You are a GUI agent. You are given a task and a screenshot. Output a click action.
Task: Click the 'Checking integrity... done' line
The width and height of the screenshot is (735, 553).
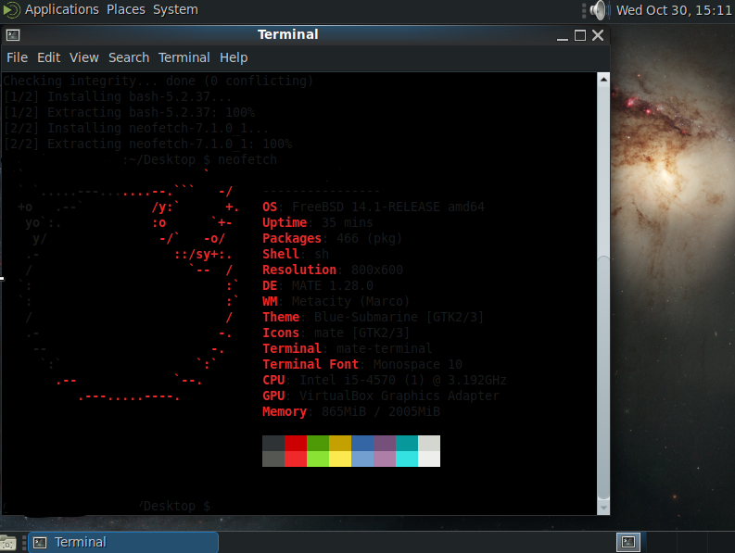158,82
